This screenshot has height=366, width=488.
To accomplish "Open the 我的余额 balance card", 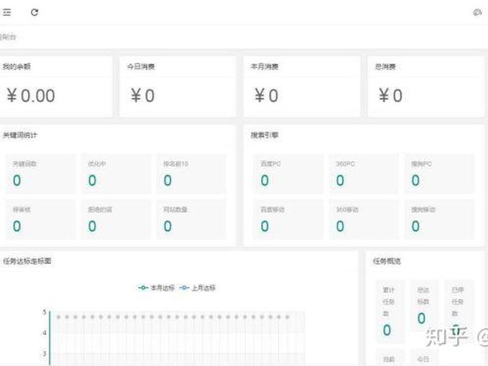I will 56,87.
